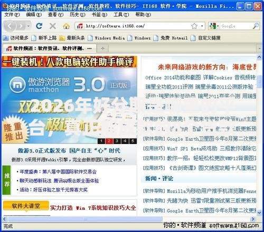Switch to slide 4 of the banner
The height and width of the screenshot is (232, 264).
(x=125, y=141)
